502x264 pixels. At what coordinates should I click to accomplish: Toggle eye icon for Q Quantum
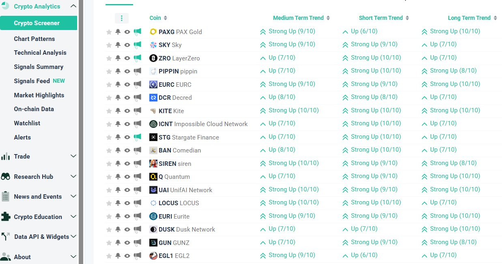[127, 177]
